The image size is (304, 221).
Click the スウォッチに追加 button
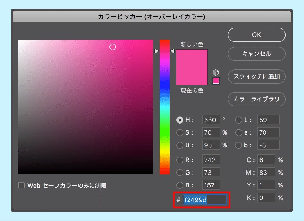[256, 76]
